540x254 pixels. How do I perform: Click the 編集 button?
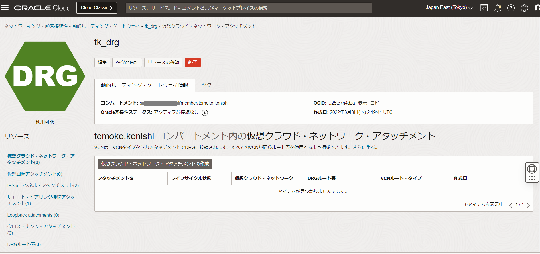102,62
